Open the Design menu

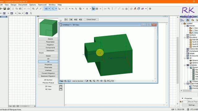pos(14,5)
